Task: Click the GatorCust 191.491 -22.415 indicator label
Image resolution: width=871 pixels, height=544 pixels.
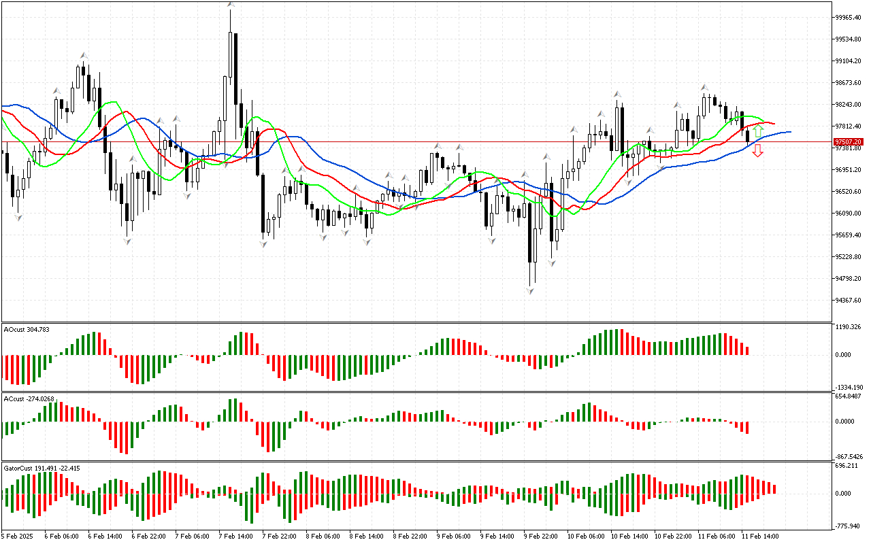Action: [42, 468]
